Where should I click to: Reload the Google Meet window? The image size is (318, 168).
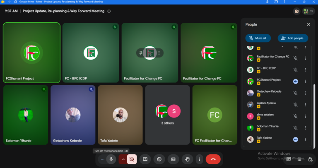tap(15, 2)
